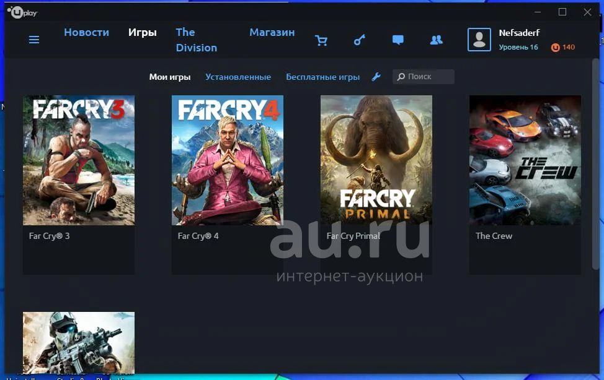Open the Ghost Recon soldier cover
Viewport: 604px width, 380px height.
79,343
